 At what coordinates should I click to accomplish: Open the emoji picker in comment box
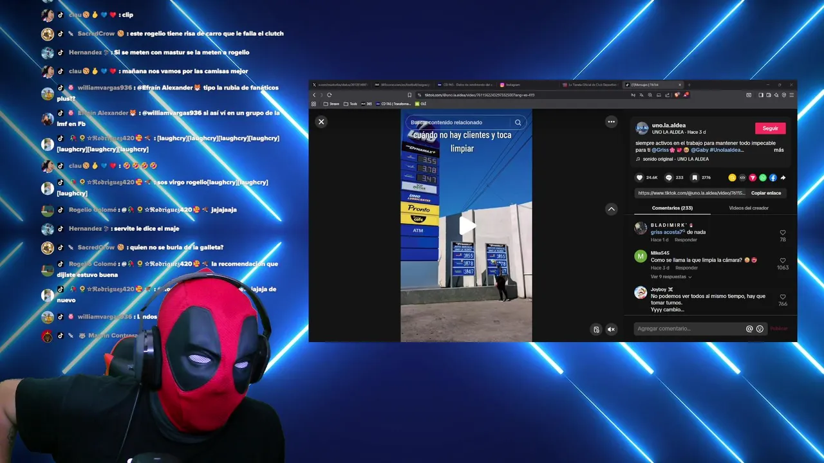click(x=760, y=329)
